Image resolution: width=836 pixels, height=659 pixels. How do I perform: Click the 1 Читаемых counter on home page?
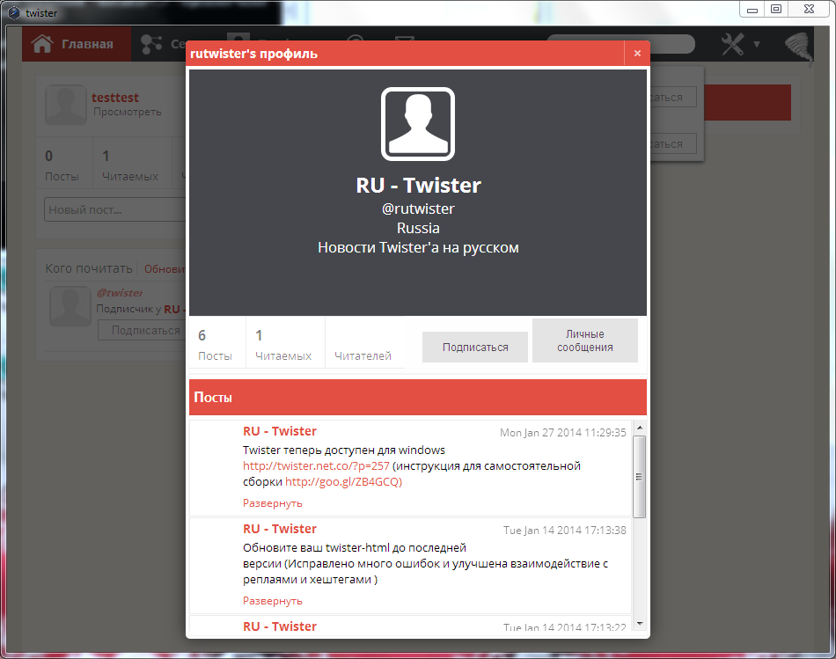(130, 165)
